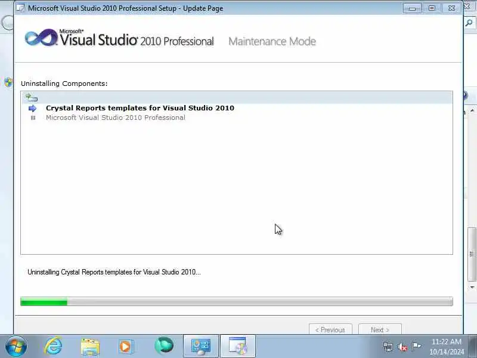This screenshot has height=358, width=477.
Task: Click the Maintenance Mode heading
Action: click(272, 41)
